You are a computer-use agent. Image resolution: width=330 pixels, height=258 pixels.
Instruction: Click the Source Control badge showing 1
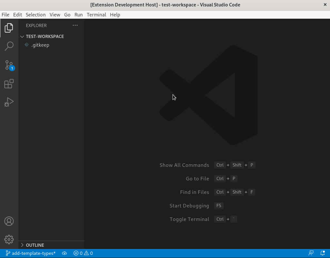(x=12, y=68)
